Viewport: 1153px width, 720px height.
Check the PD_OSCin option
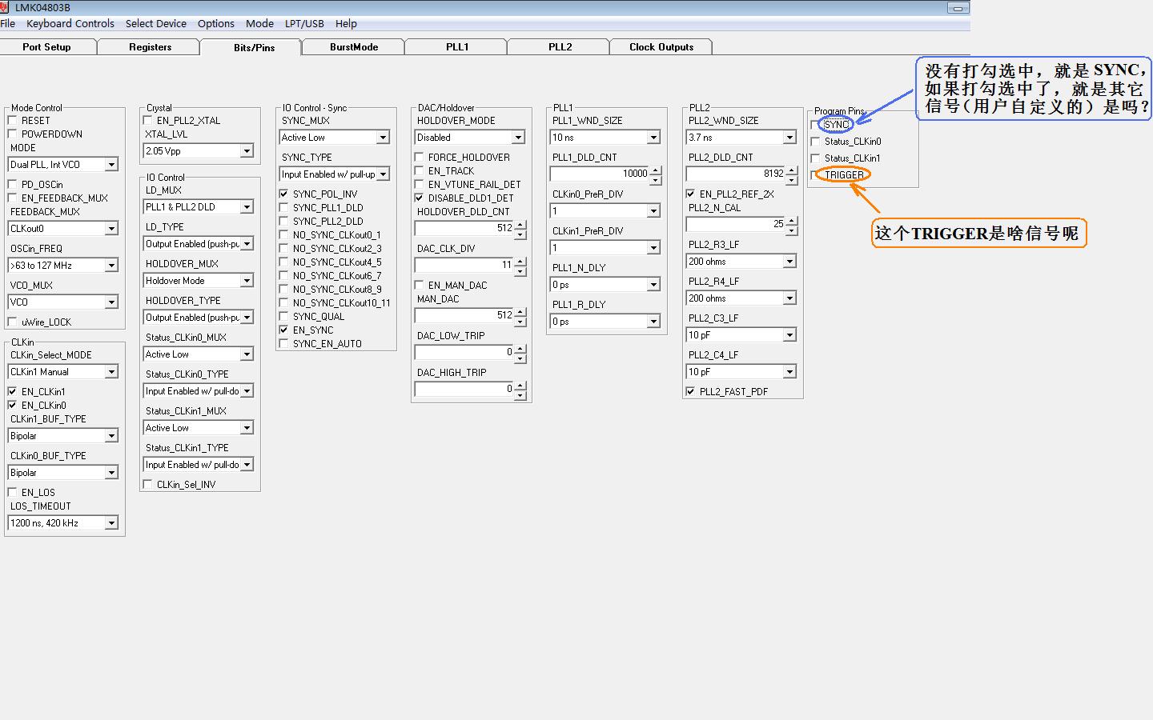(x=13, y=185)
